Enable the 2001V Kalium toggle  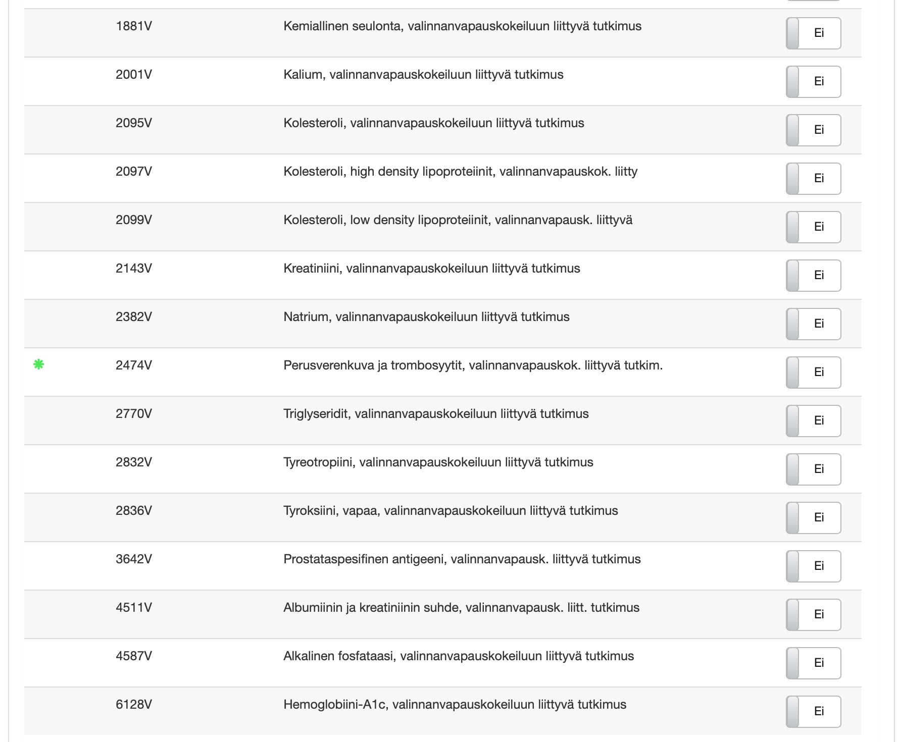tap(813, 82)
